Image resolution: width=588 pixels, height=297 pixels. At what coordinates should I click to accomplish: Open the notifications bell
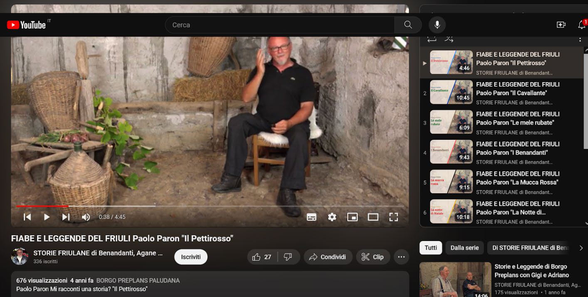click(x=582, y=25)
